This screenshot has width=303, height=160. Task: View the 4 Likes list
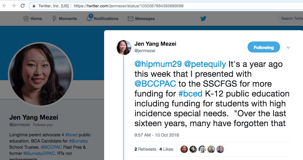[x=166, y=149]
